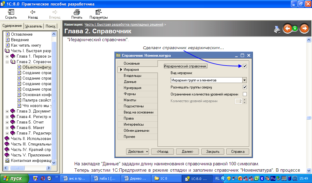Click the purple book icon of Часть III
This screenshot has width=312, height=183.
(7, 144)
